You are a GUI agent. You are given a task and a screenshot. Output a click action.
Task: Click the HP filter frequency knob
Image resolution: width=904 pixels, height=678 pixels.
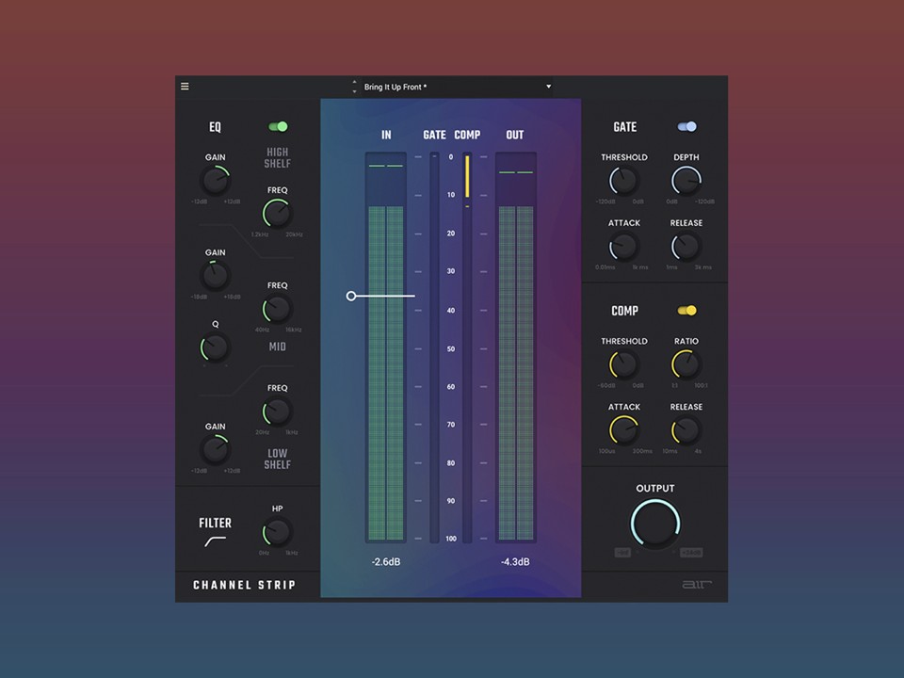[x=277, y=532]
